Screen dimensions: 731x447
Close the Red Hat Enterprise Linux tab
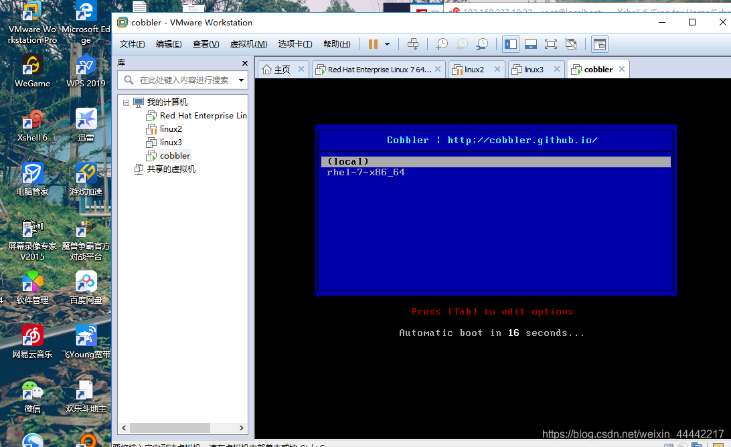(x=438, y=69)
